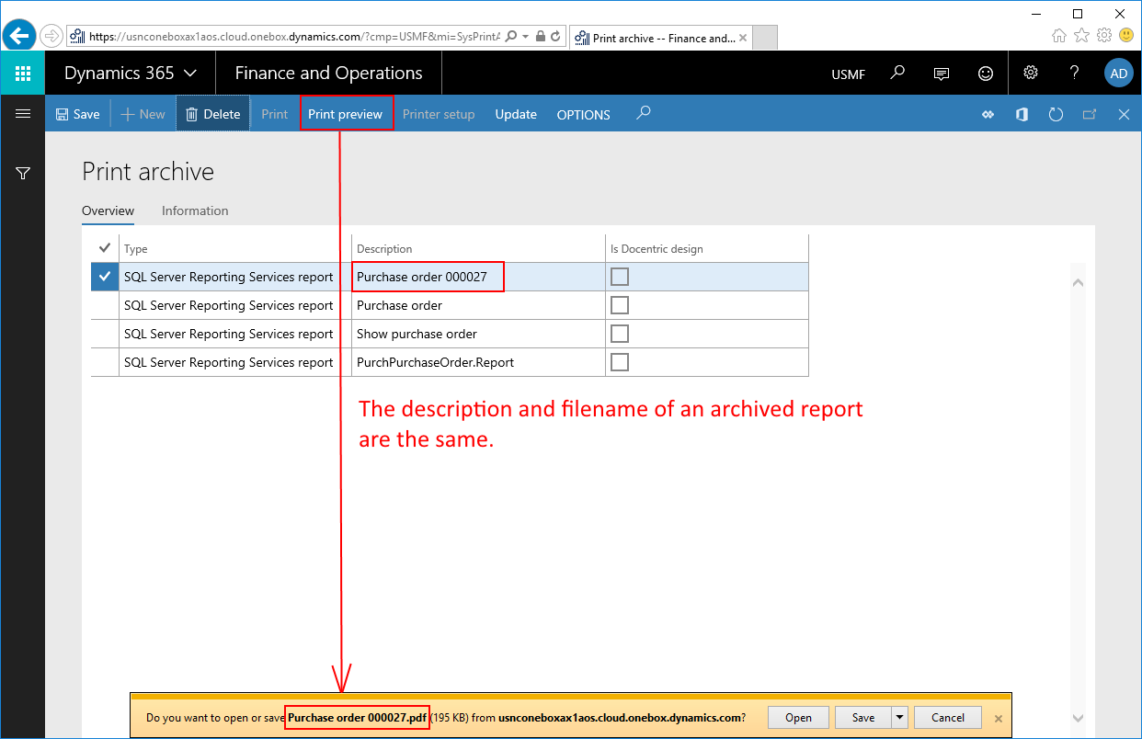This screenshot has height=739, width=1142.
Task: Check Is Docentric design for Purchase order 000027
Action: 620,277
